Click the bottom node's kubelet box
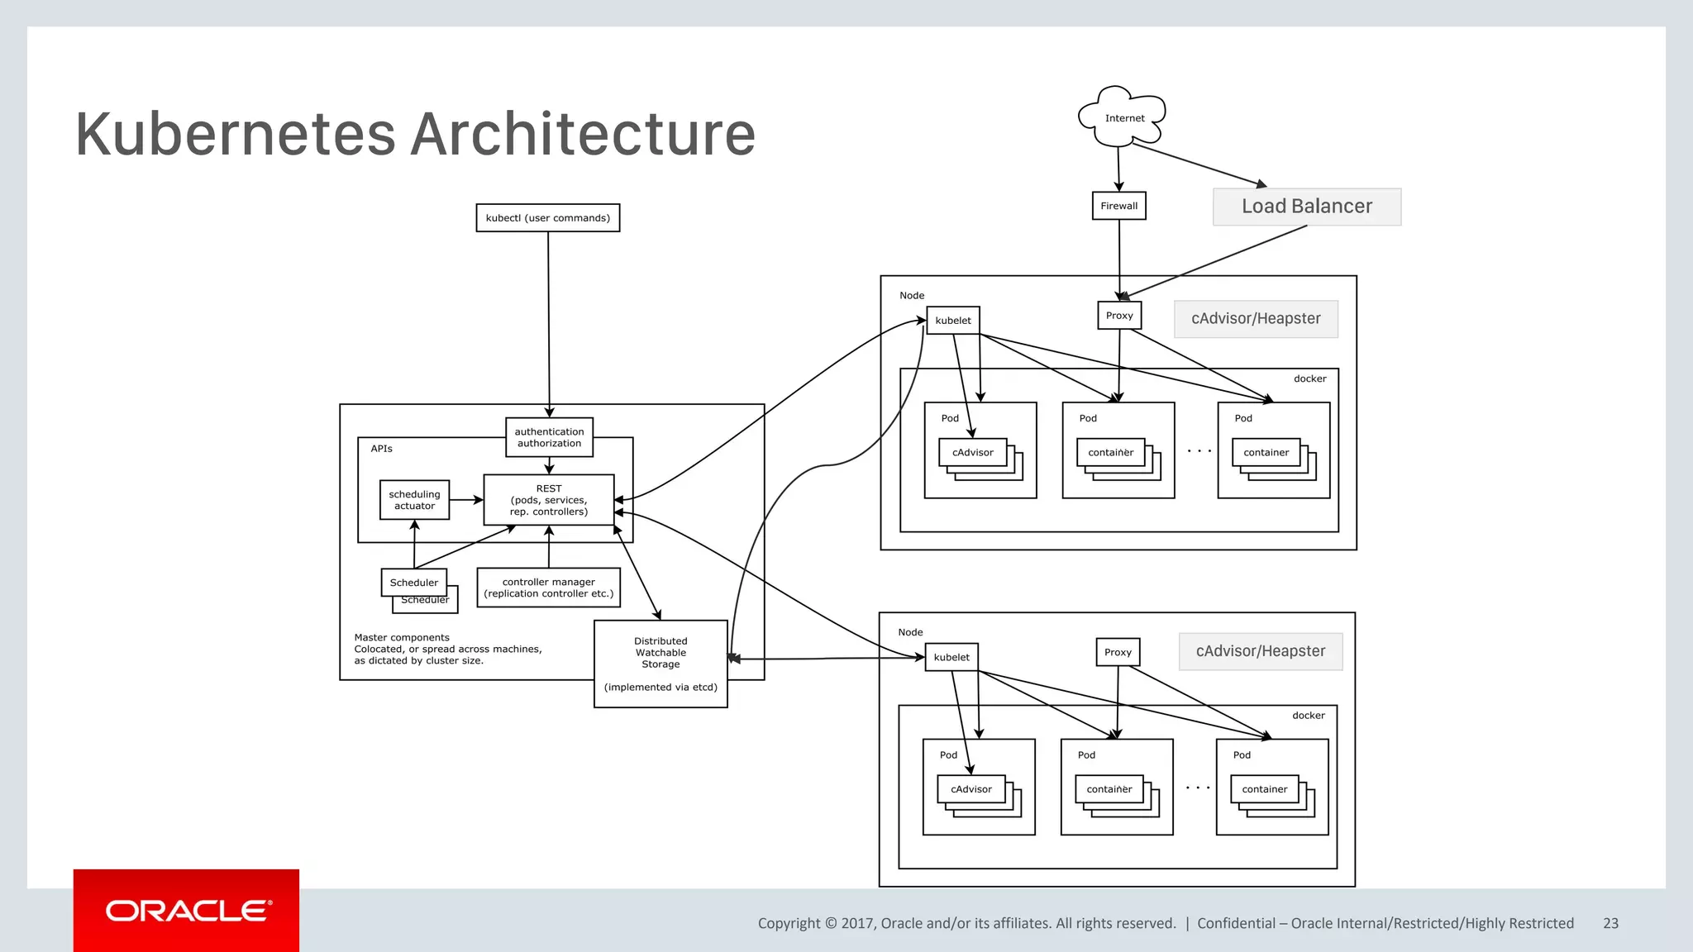 (951, 657)
